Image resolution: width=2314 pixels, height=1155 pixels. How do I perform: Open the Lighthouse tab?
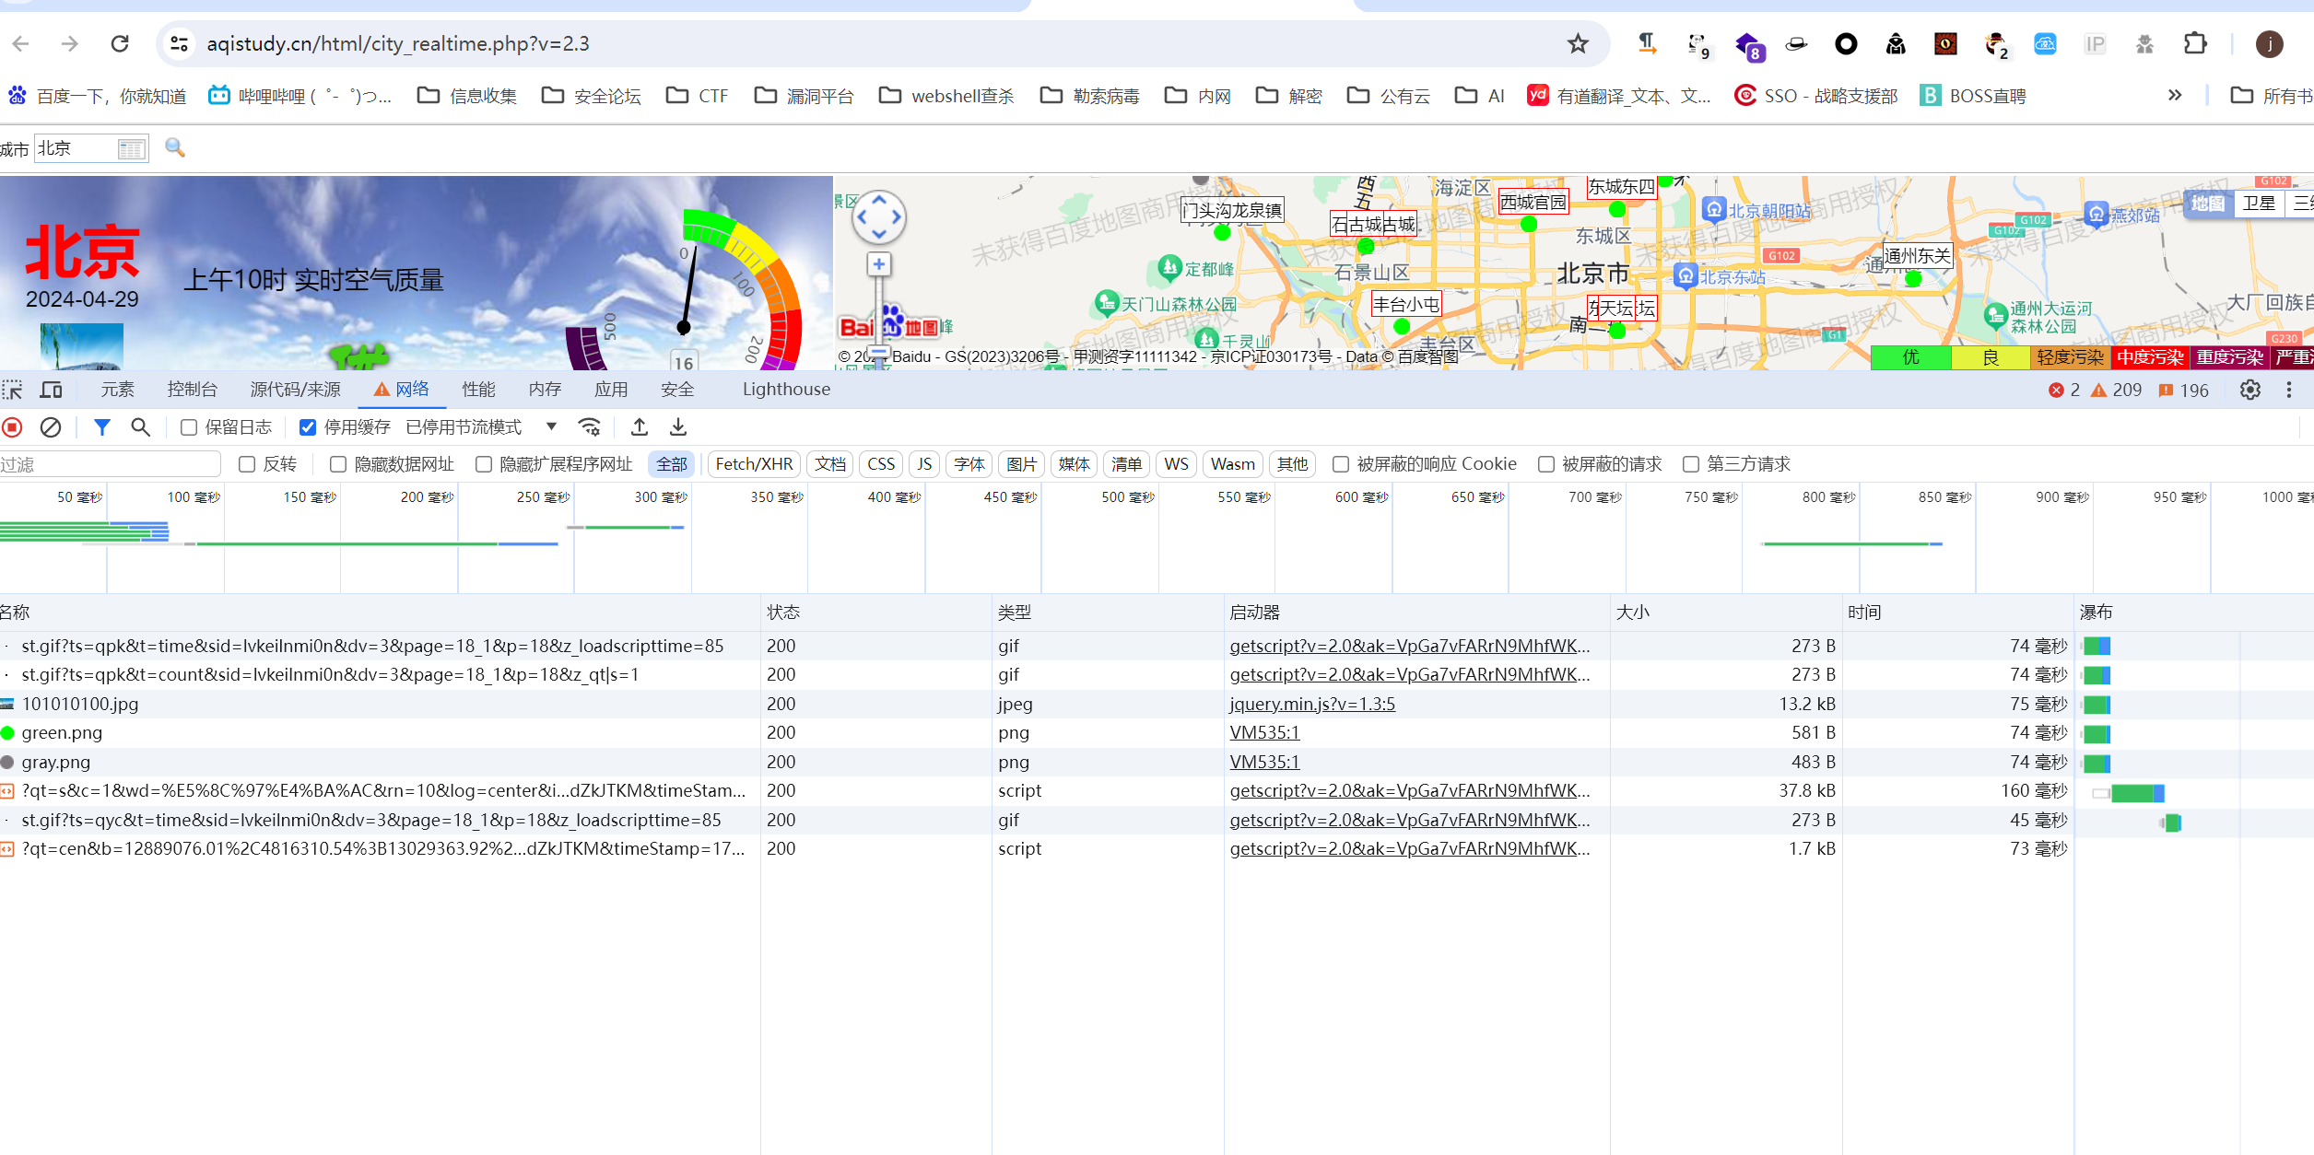pyautogui.click(x=786, y=390)
